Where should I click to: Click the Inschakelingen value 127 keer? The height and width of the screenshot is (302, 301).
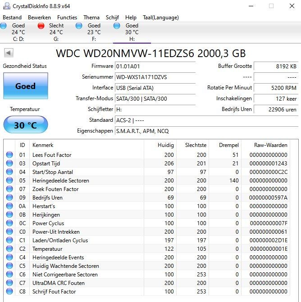click(x=276, y=98)
